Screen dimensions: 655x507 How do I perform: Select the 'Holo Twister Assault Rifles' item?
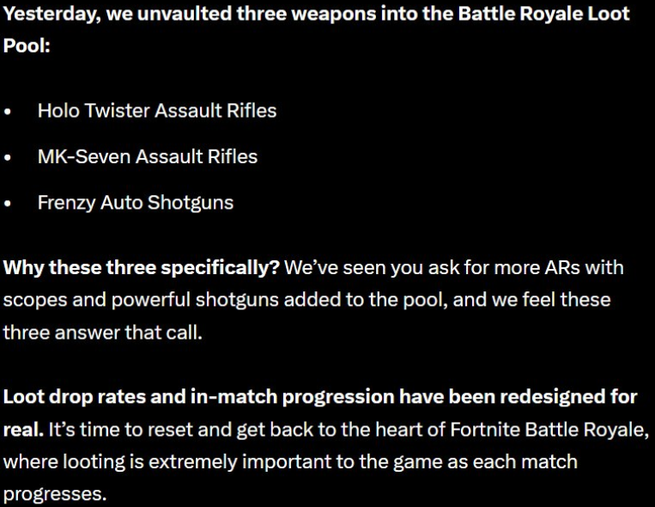click(157, 111)
